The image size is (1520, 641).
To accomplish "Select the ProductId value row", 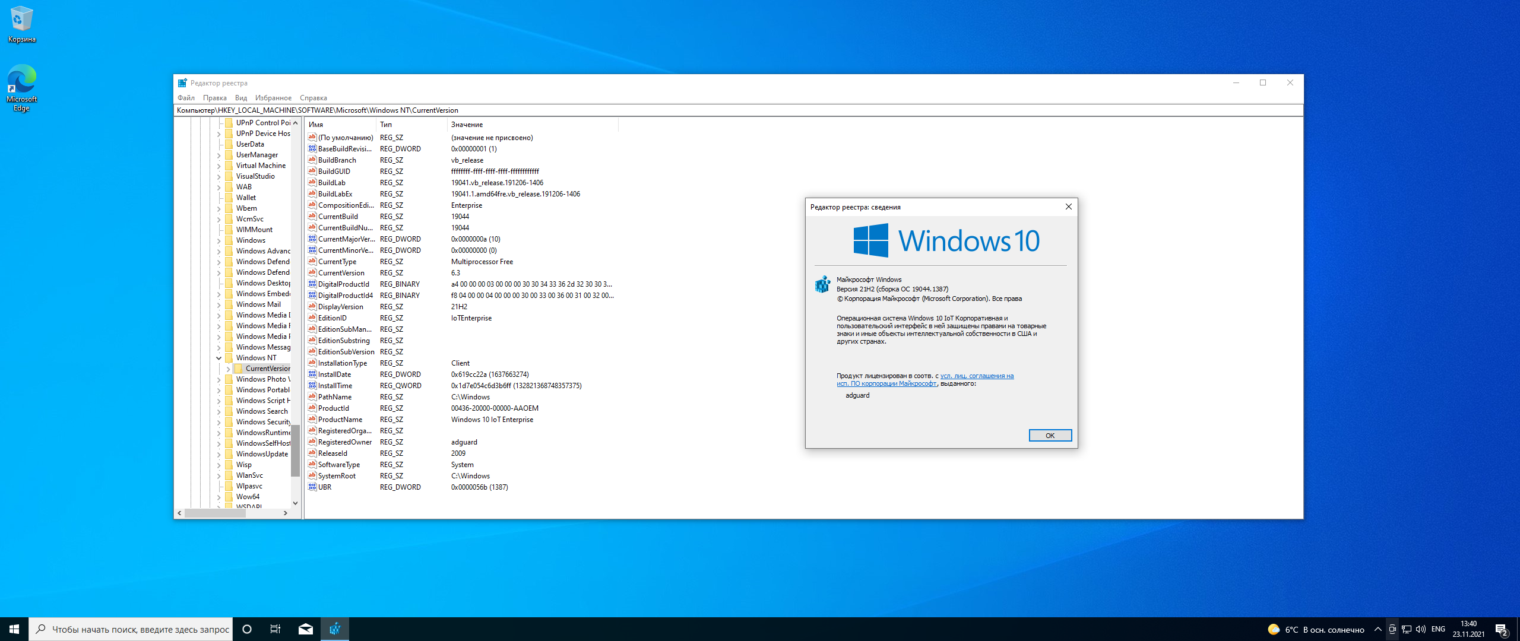I will pos(461,408).
